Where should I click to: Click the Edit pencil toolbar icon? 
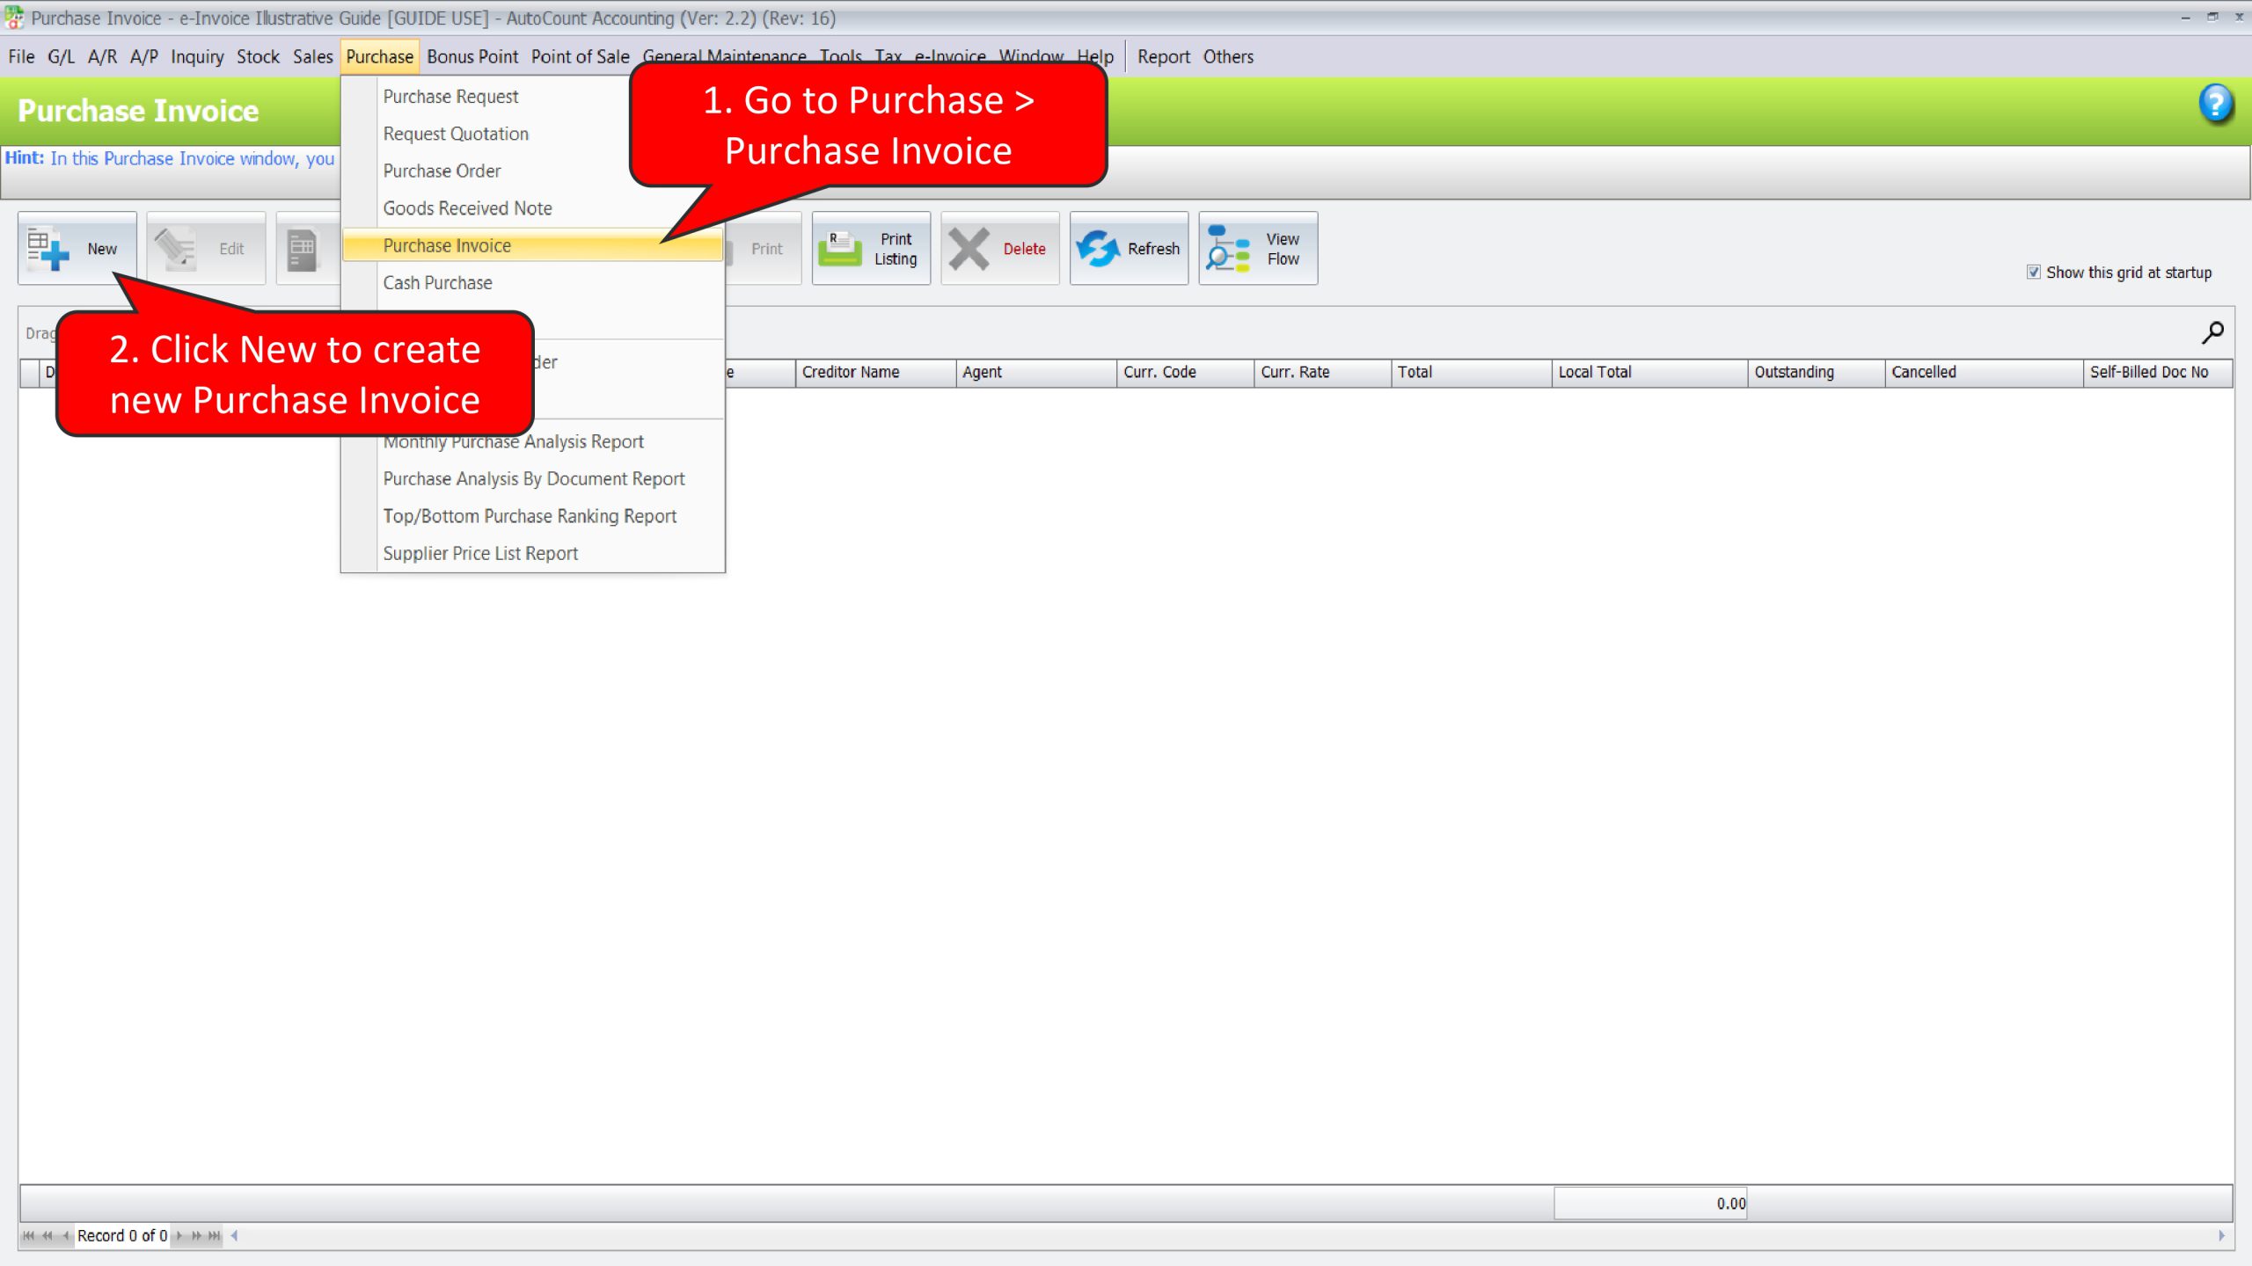coord(175,249)
